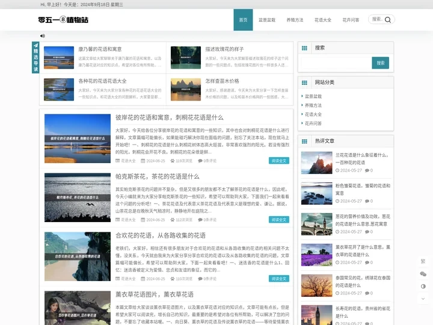Viewport: 433px width, 325px height.
Task: Click lavender field thumbnail in 热评文章
Action: 316,255
